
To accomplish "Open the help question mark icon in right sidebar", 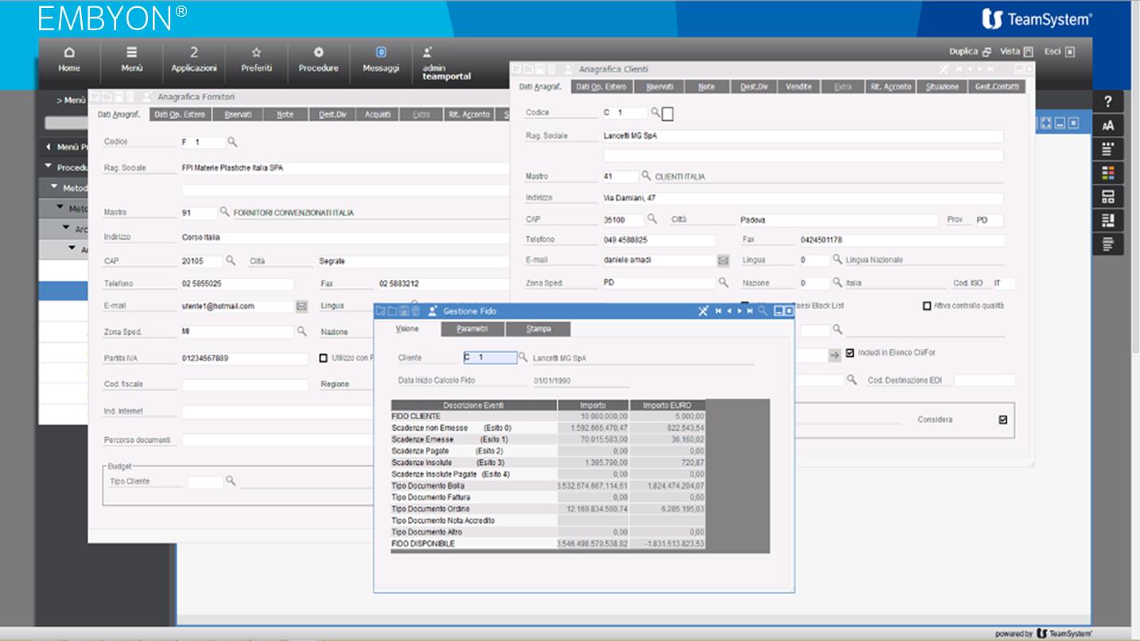I will pos(1108,102).
